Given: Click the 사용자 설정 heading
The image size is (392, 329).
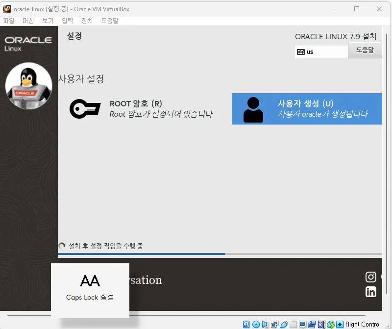Looking at the screenshot, I should pyautogui.click(x=81, y=79).
